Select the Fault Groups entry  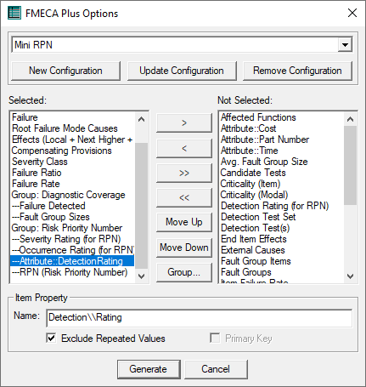(x=282, y=272)
